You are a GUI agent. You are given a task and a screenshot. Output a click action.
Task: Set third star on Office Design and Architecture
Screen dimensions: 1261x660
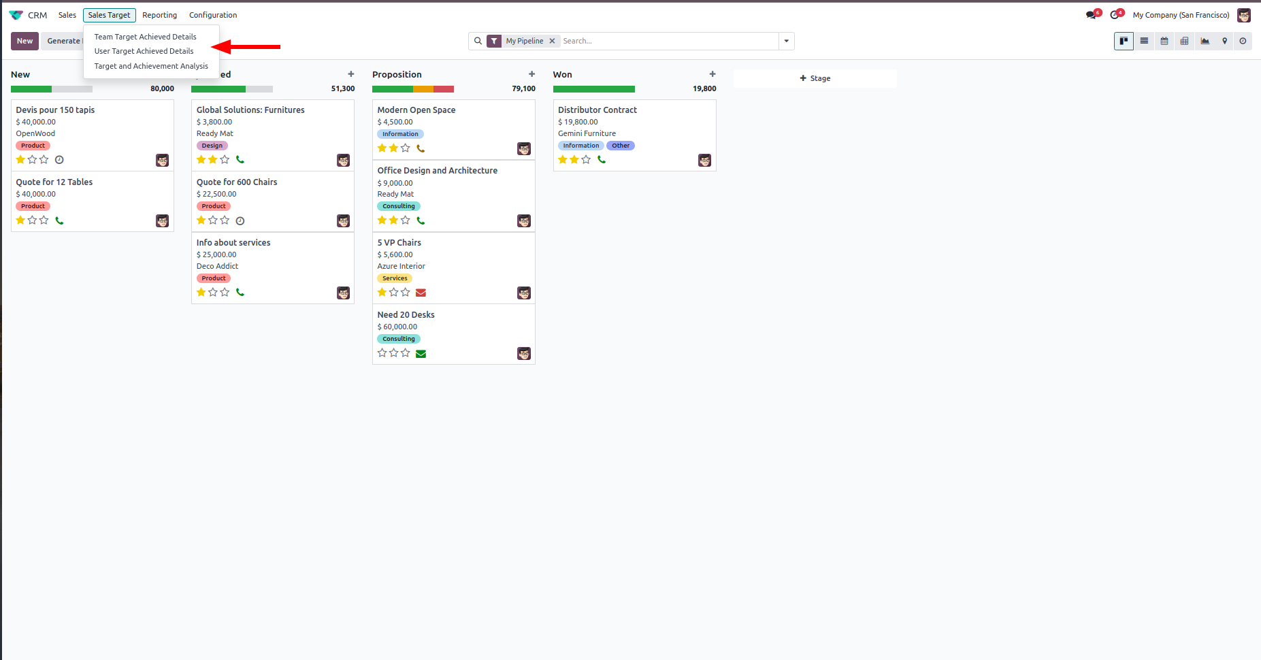[406, 220]
